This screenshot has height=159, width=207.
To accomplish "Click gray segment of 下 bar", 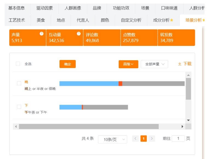I will point(105,107).
